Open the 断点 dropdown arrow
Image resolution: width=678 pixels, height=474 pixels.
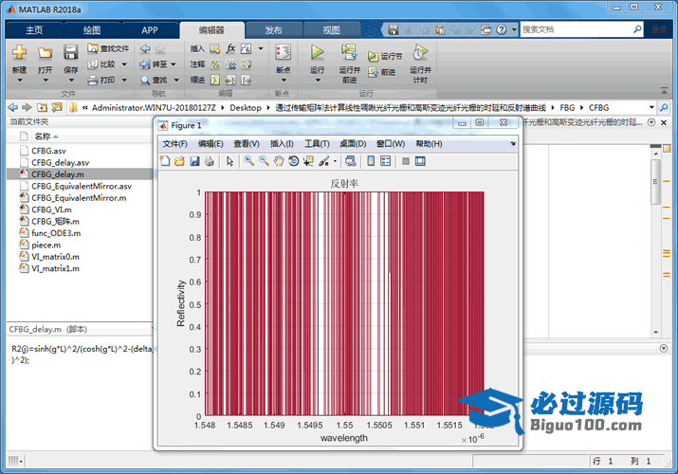pyautogui.click(x=284, y=80)
